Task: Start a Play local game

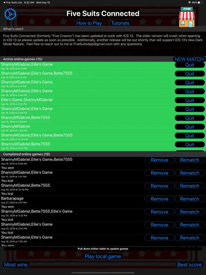Action: [x=103, y=256]
